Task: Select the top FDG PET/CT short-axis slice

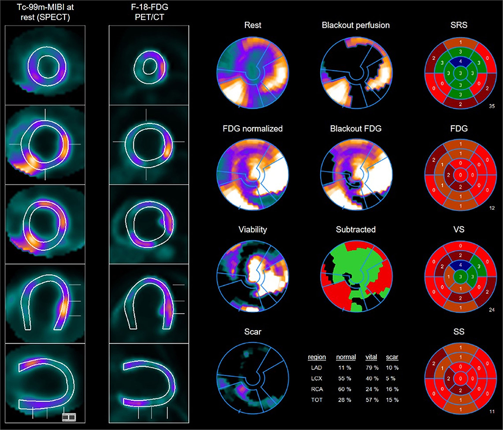Action: coord(149,65)
